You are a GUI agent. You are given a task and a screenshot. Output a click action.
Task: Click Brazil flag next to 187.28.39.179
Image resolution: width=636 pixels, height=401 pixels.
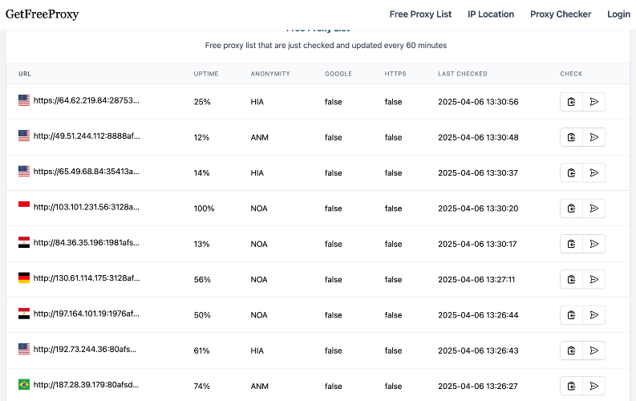(x=24, y=384)
